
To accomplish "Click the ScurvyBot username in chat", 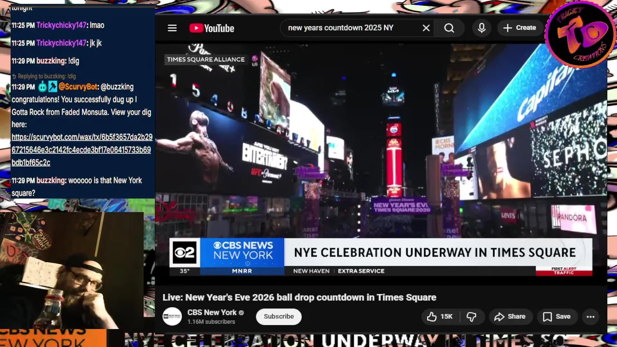I will 78,87.
